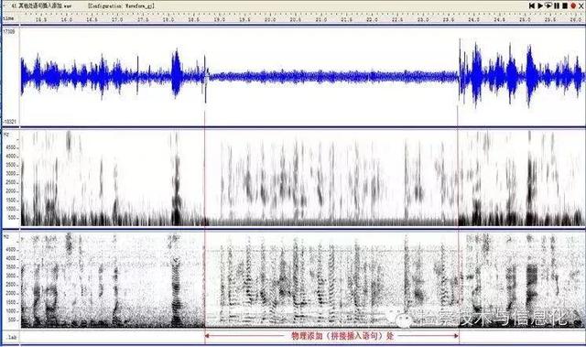
Task: Click the 'time' label of the time ruler
Action: [8, 18]
